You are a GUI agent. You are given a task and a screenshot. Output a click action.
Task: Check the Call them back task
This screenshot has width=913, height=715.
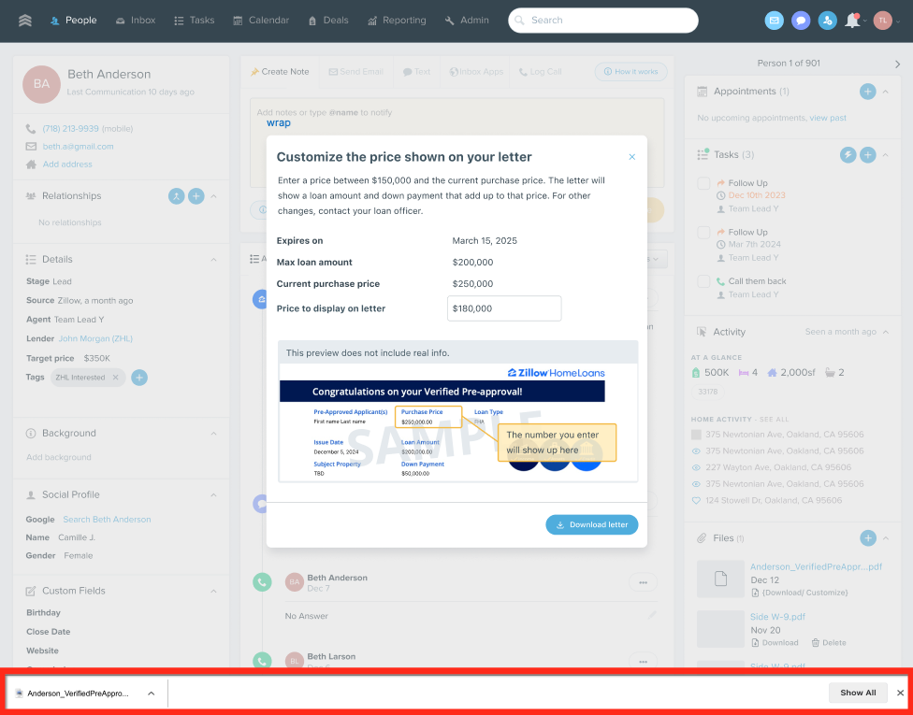pyautogui.click(x=703, y=281)
